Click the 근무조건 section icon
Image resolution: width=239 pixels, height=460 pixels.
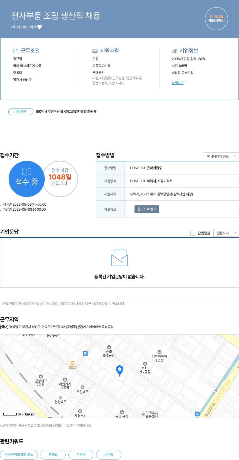click(x=16, y=51)
